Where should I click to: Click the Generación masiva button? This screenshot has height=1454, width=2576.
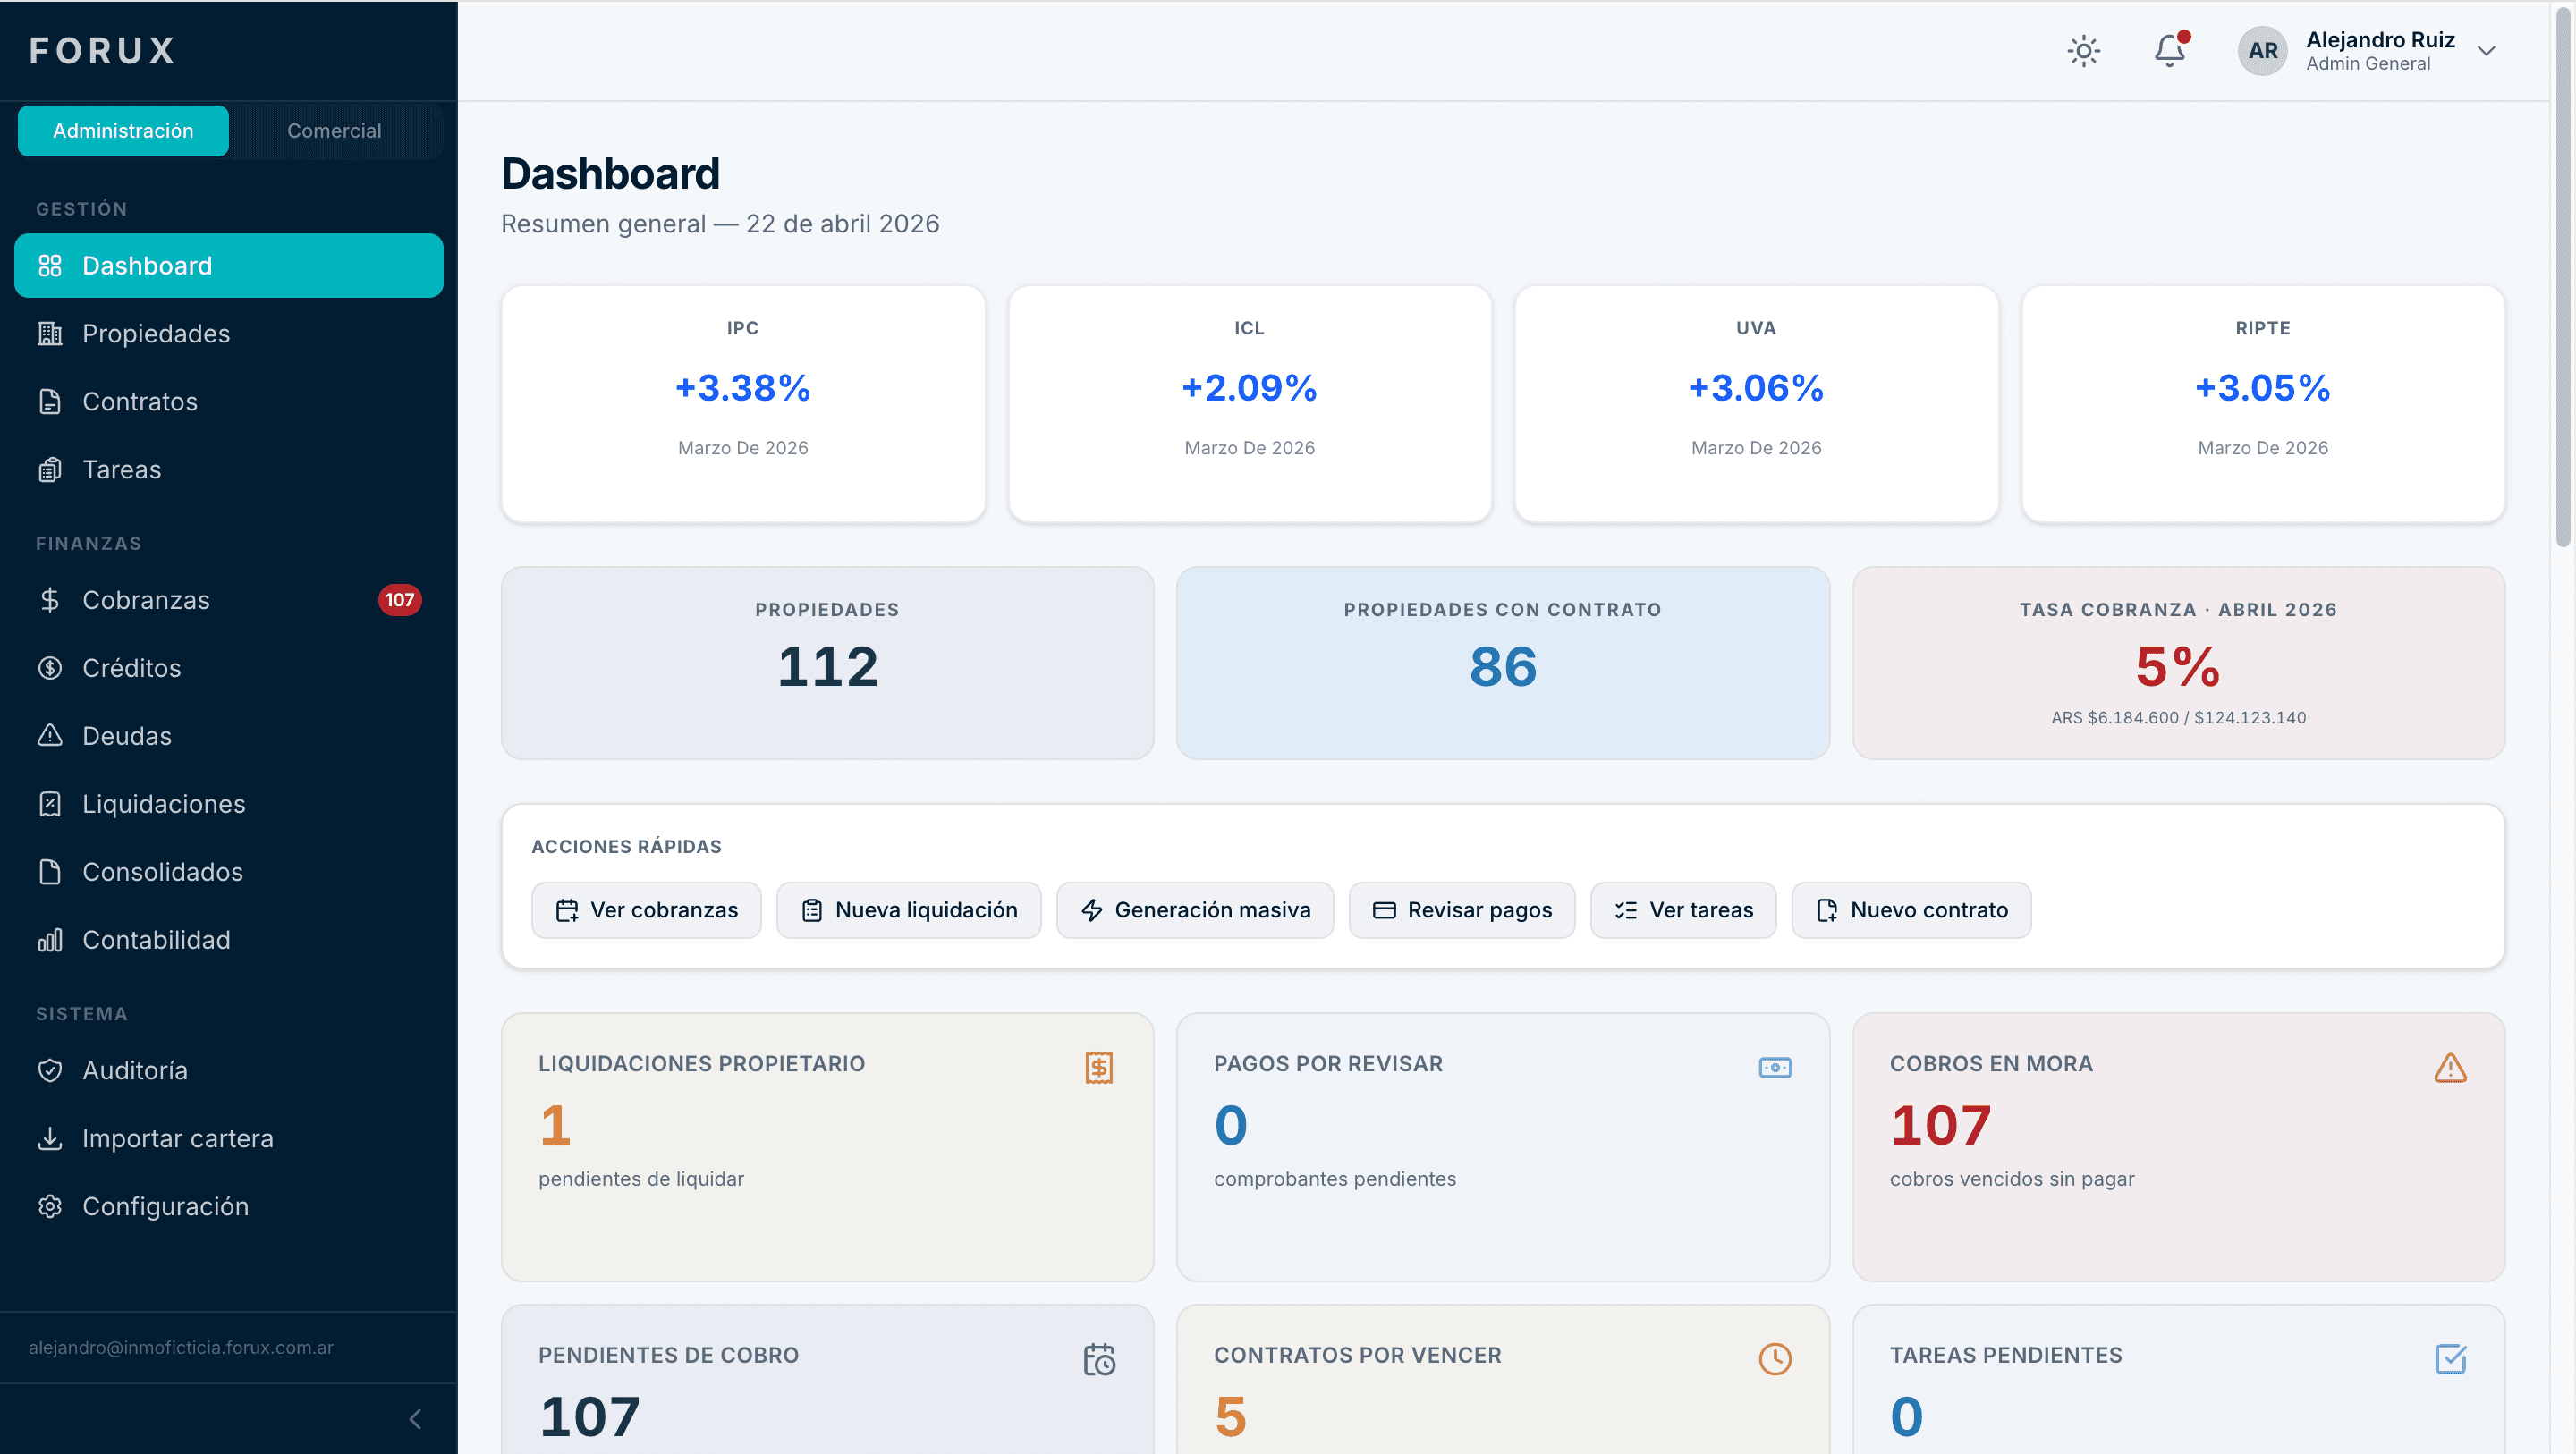pos(1194,910)
